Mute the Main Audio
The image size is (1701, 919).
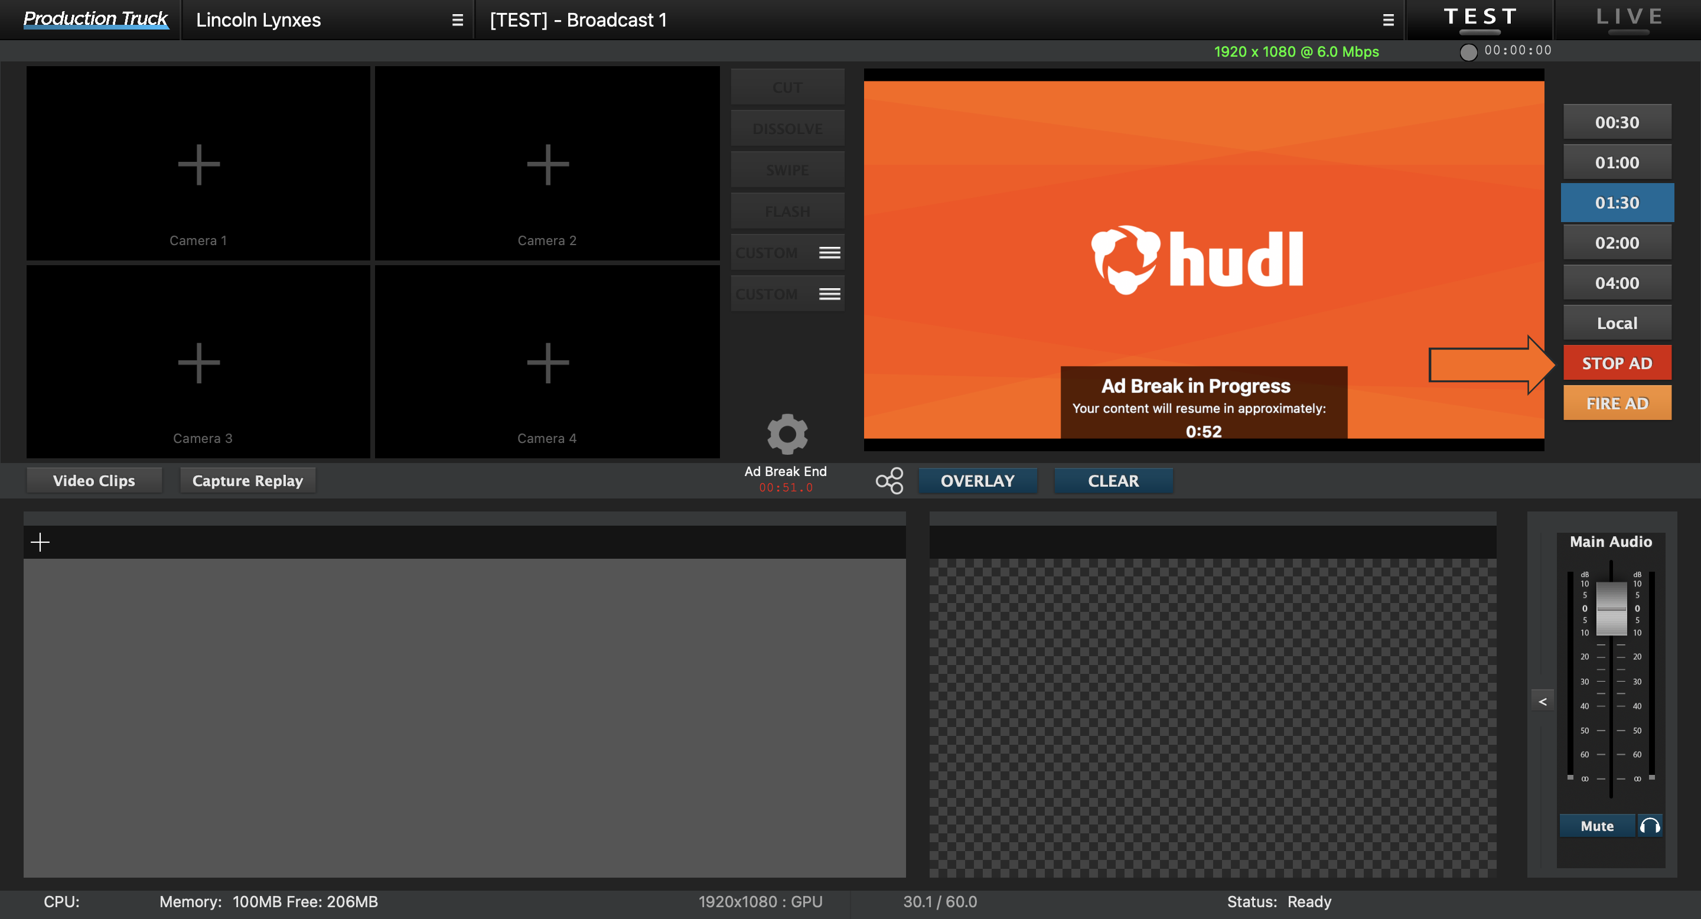coord(1597,825)
